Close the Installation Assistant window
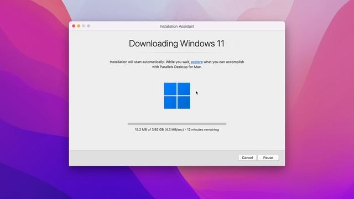 pos(74,26)
